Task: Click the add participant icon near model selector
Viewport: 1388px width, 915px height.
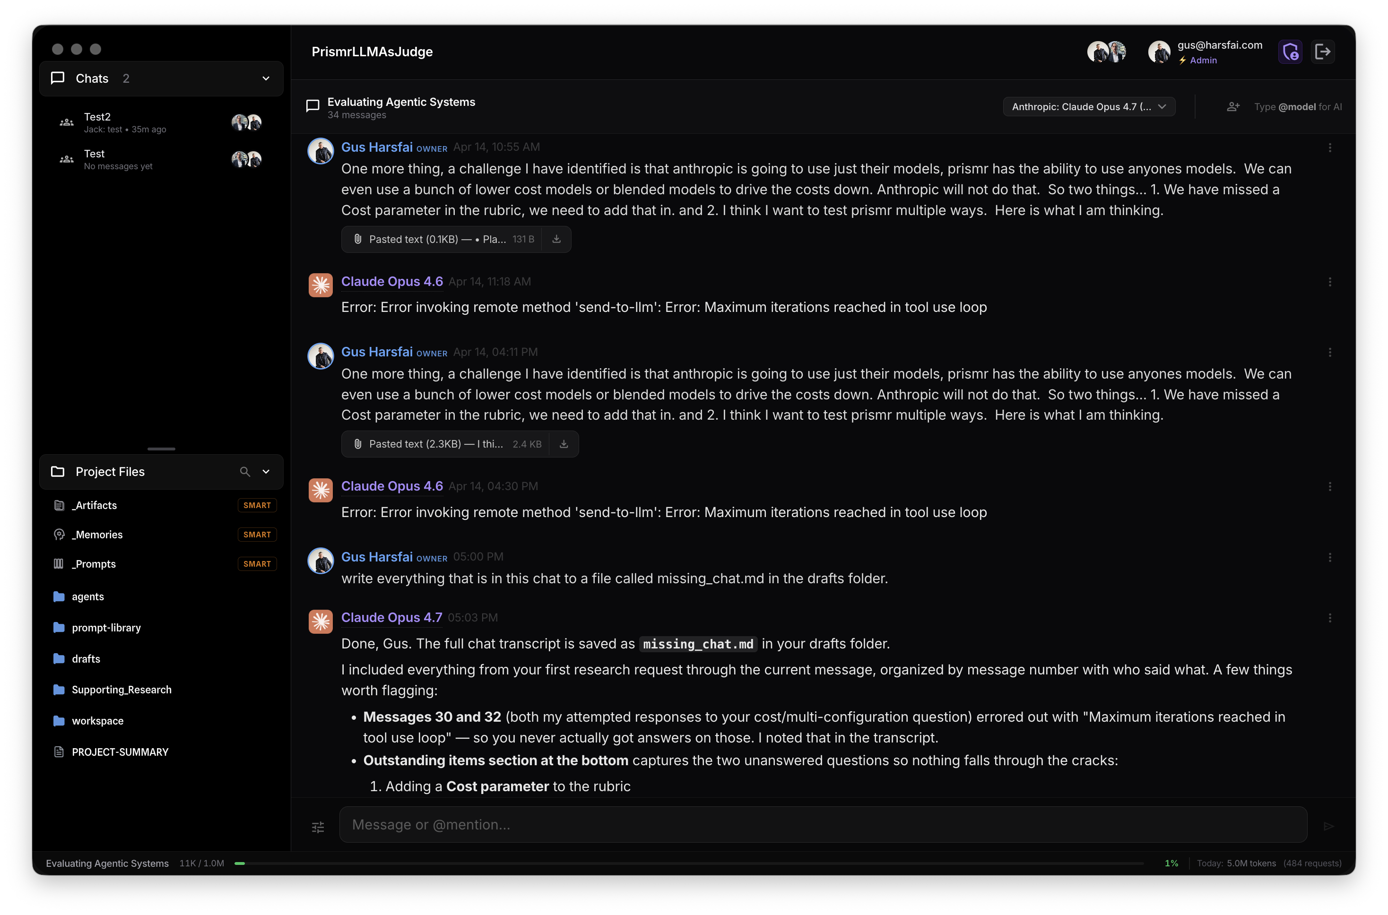Action: 1233,106
